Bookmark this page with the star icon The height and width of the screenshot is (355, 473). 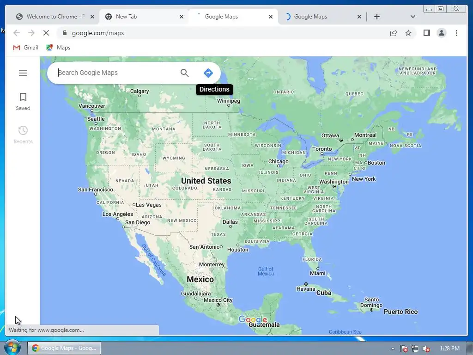[408, 33]
